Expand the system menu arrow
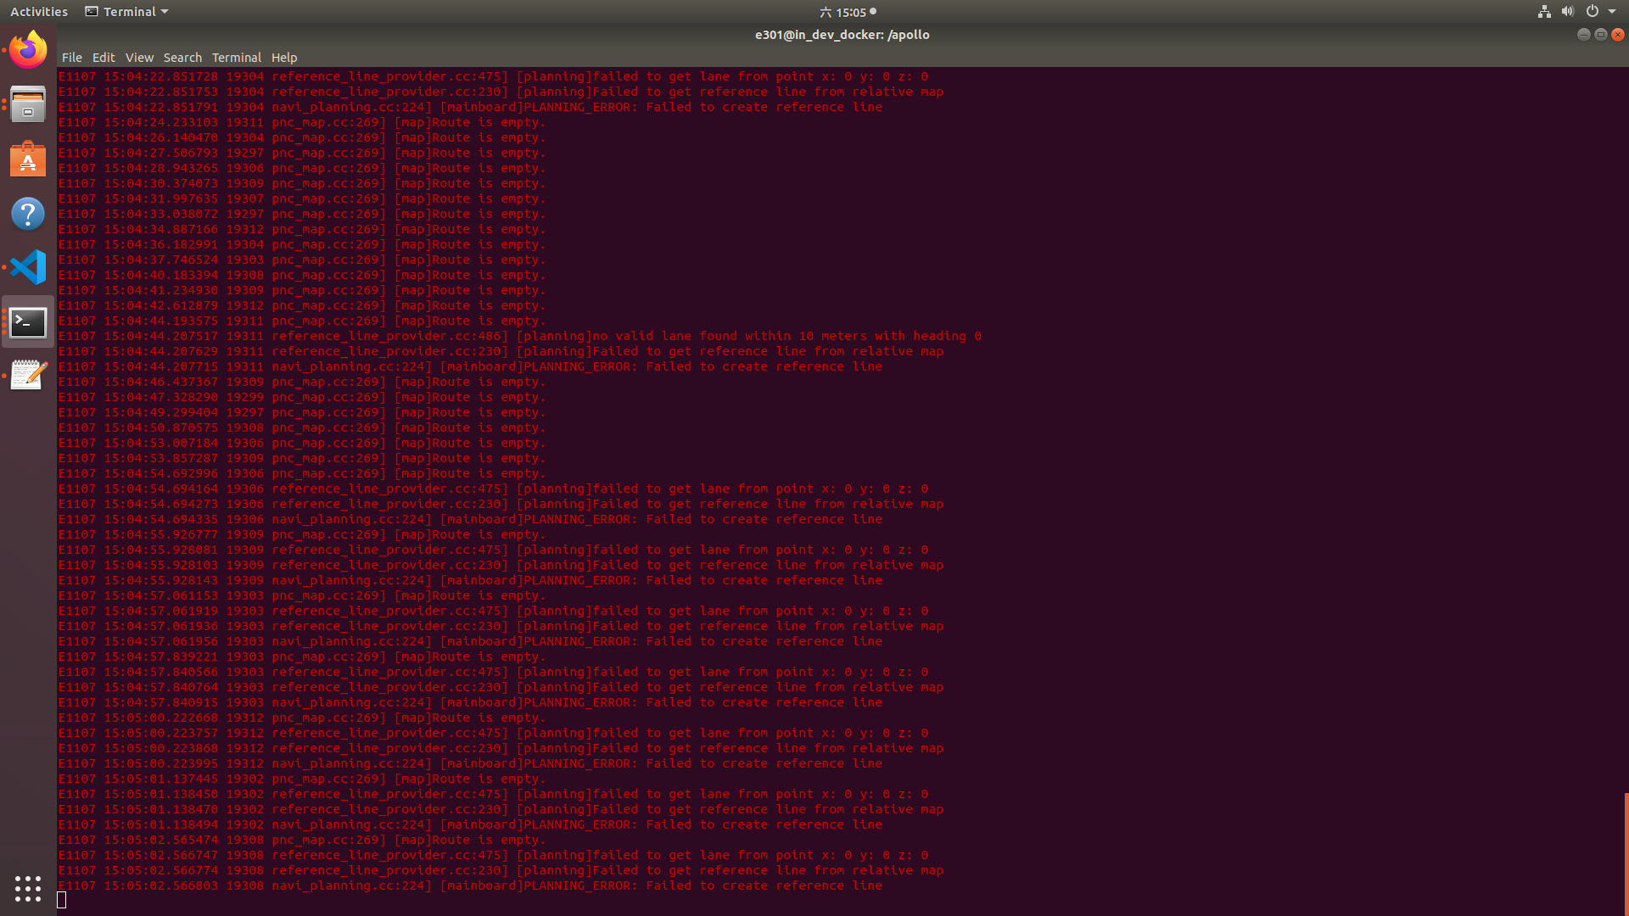The image size is (1629, 916). pos(1612,12)
